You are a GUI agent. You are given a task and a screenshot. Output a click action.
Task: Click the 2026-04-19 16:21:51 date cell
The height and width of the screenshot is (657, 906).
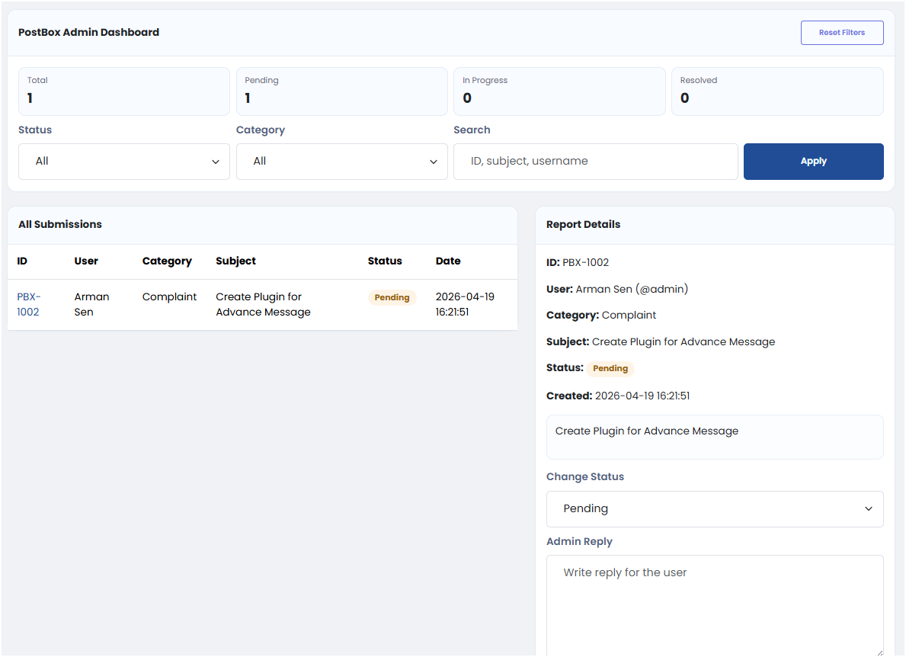(x=465, y=304)
